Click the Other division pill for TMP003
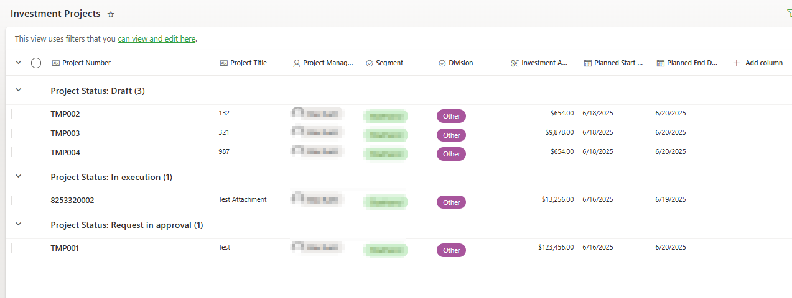This screenshot has height=298, width=792. point(451,135)
